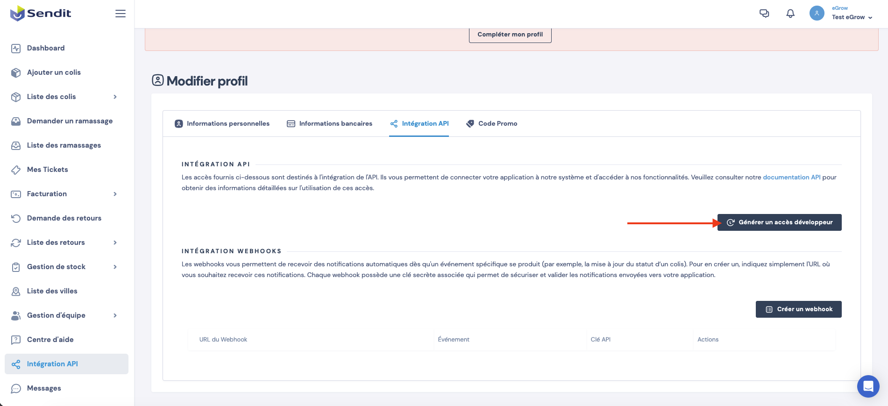
Task: Click the user avatar icon
Action: 817,13
